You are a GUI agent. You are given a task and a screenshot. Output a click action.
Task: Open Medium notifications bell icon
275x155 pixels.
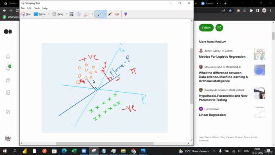point(8,68)
